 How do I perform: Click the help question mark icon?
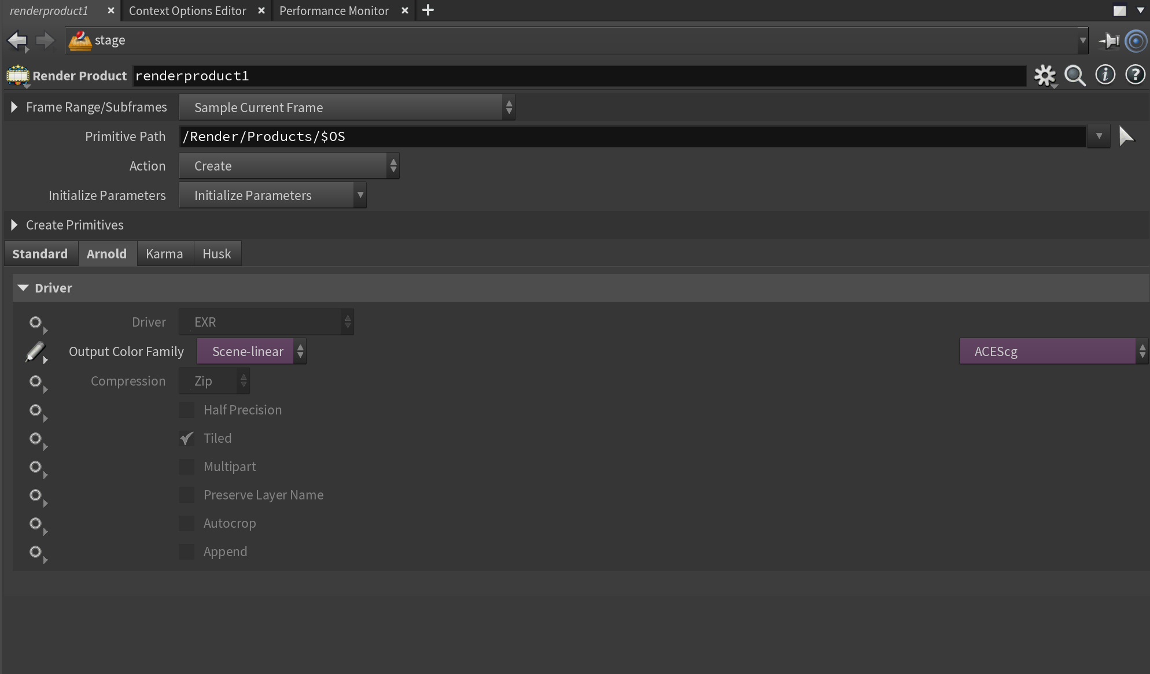(x=1135, y=75)
